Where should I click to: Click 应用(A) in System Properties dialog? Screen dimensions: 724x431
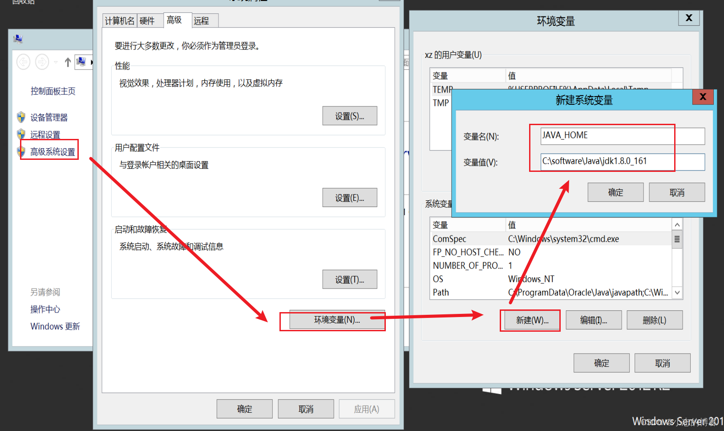(367, 409)
